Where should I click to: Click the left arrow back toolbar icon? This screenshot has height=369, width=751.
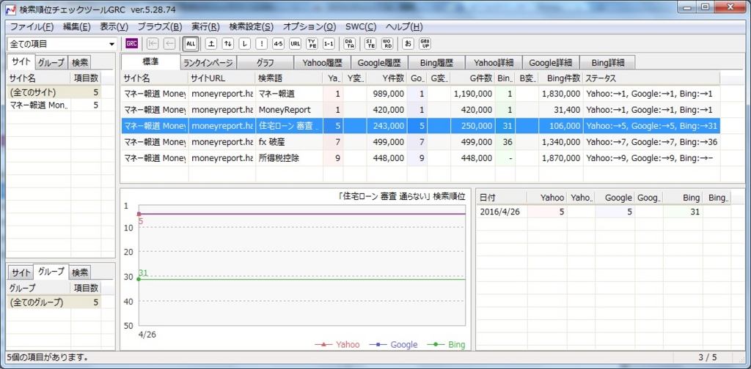(x=169, y=44)
